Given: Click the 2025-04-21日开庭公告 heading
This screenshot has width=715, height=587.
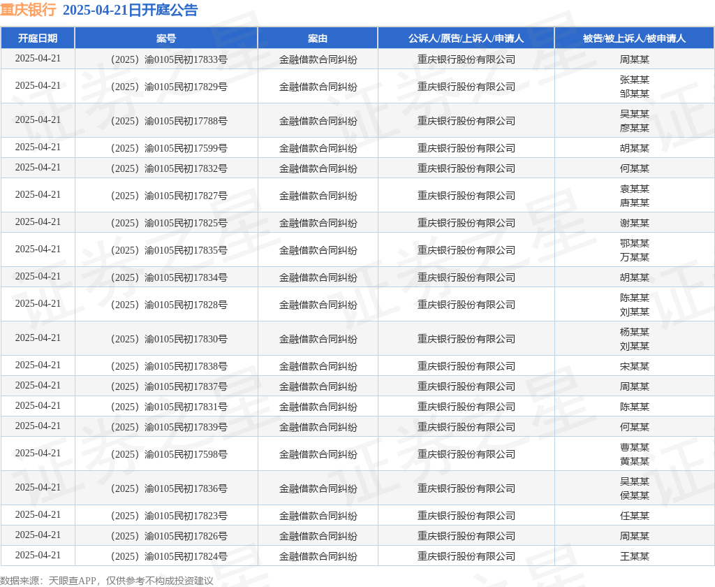Looking at the screenshot, I should [x=131, y=10].
